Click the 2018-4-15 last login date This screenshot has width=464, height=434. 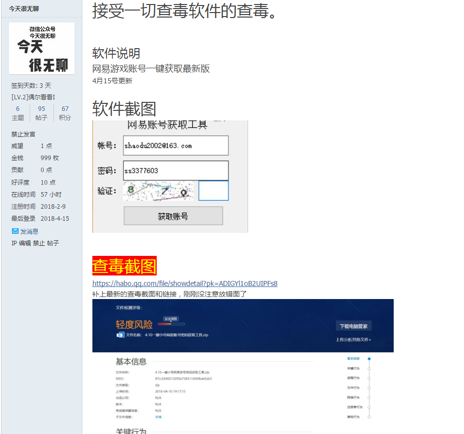55,218
